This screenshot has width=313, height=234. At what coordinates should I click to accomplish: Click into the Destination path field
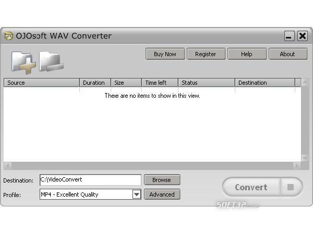[x=90, y=180]
